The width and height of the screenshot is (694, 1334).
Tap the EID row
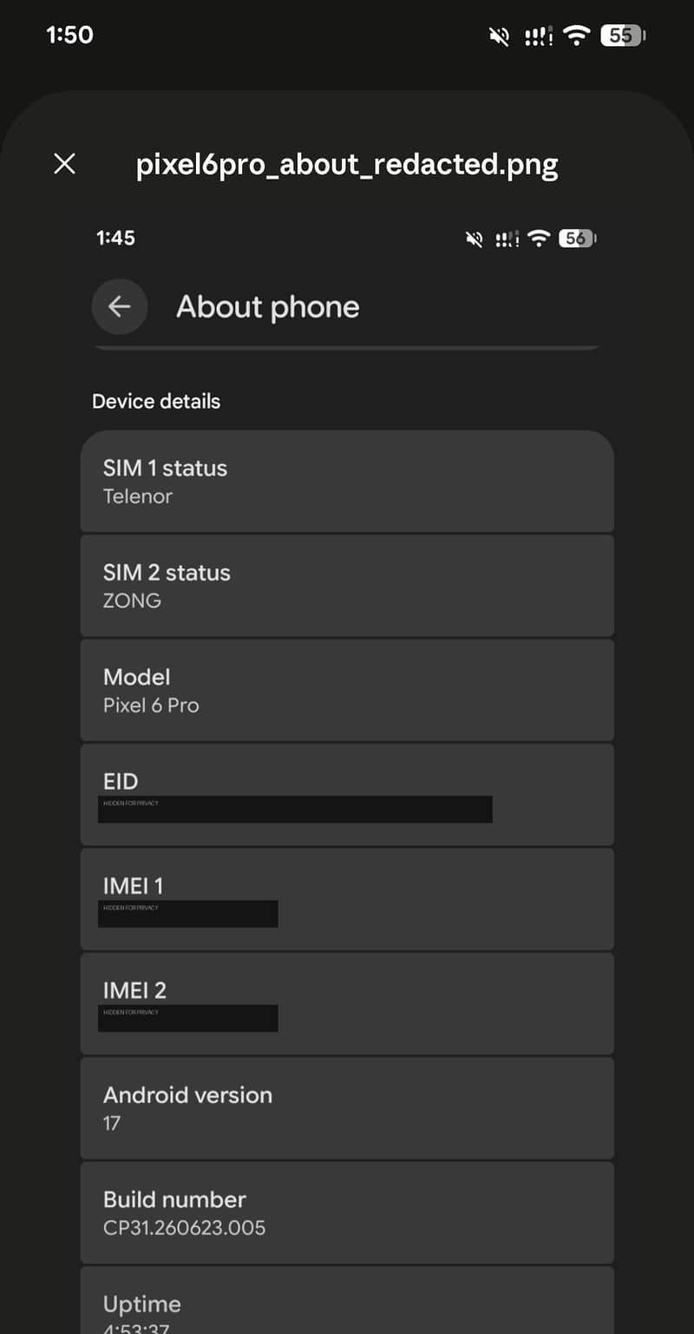[347, 795]
